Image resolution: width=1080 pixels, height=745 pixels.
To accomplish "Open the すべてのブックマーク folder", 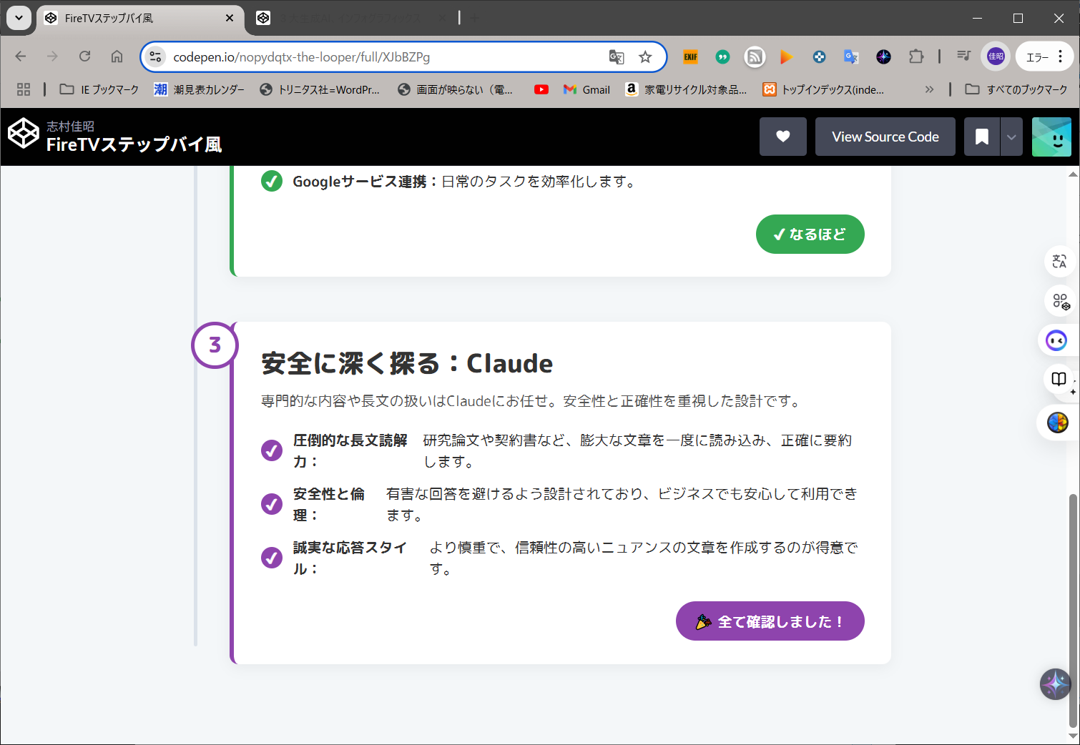I will click(x=1016, y=89).
